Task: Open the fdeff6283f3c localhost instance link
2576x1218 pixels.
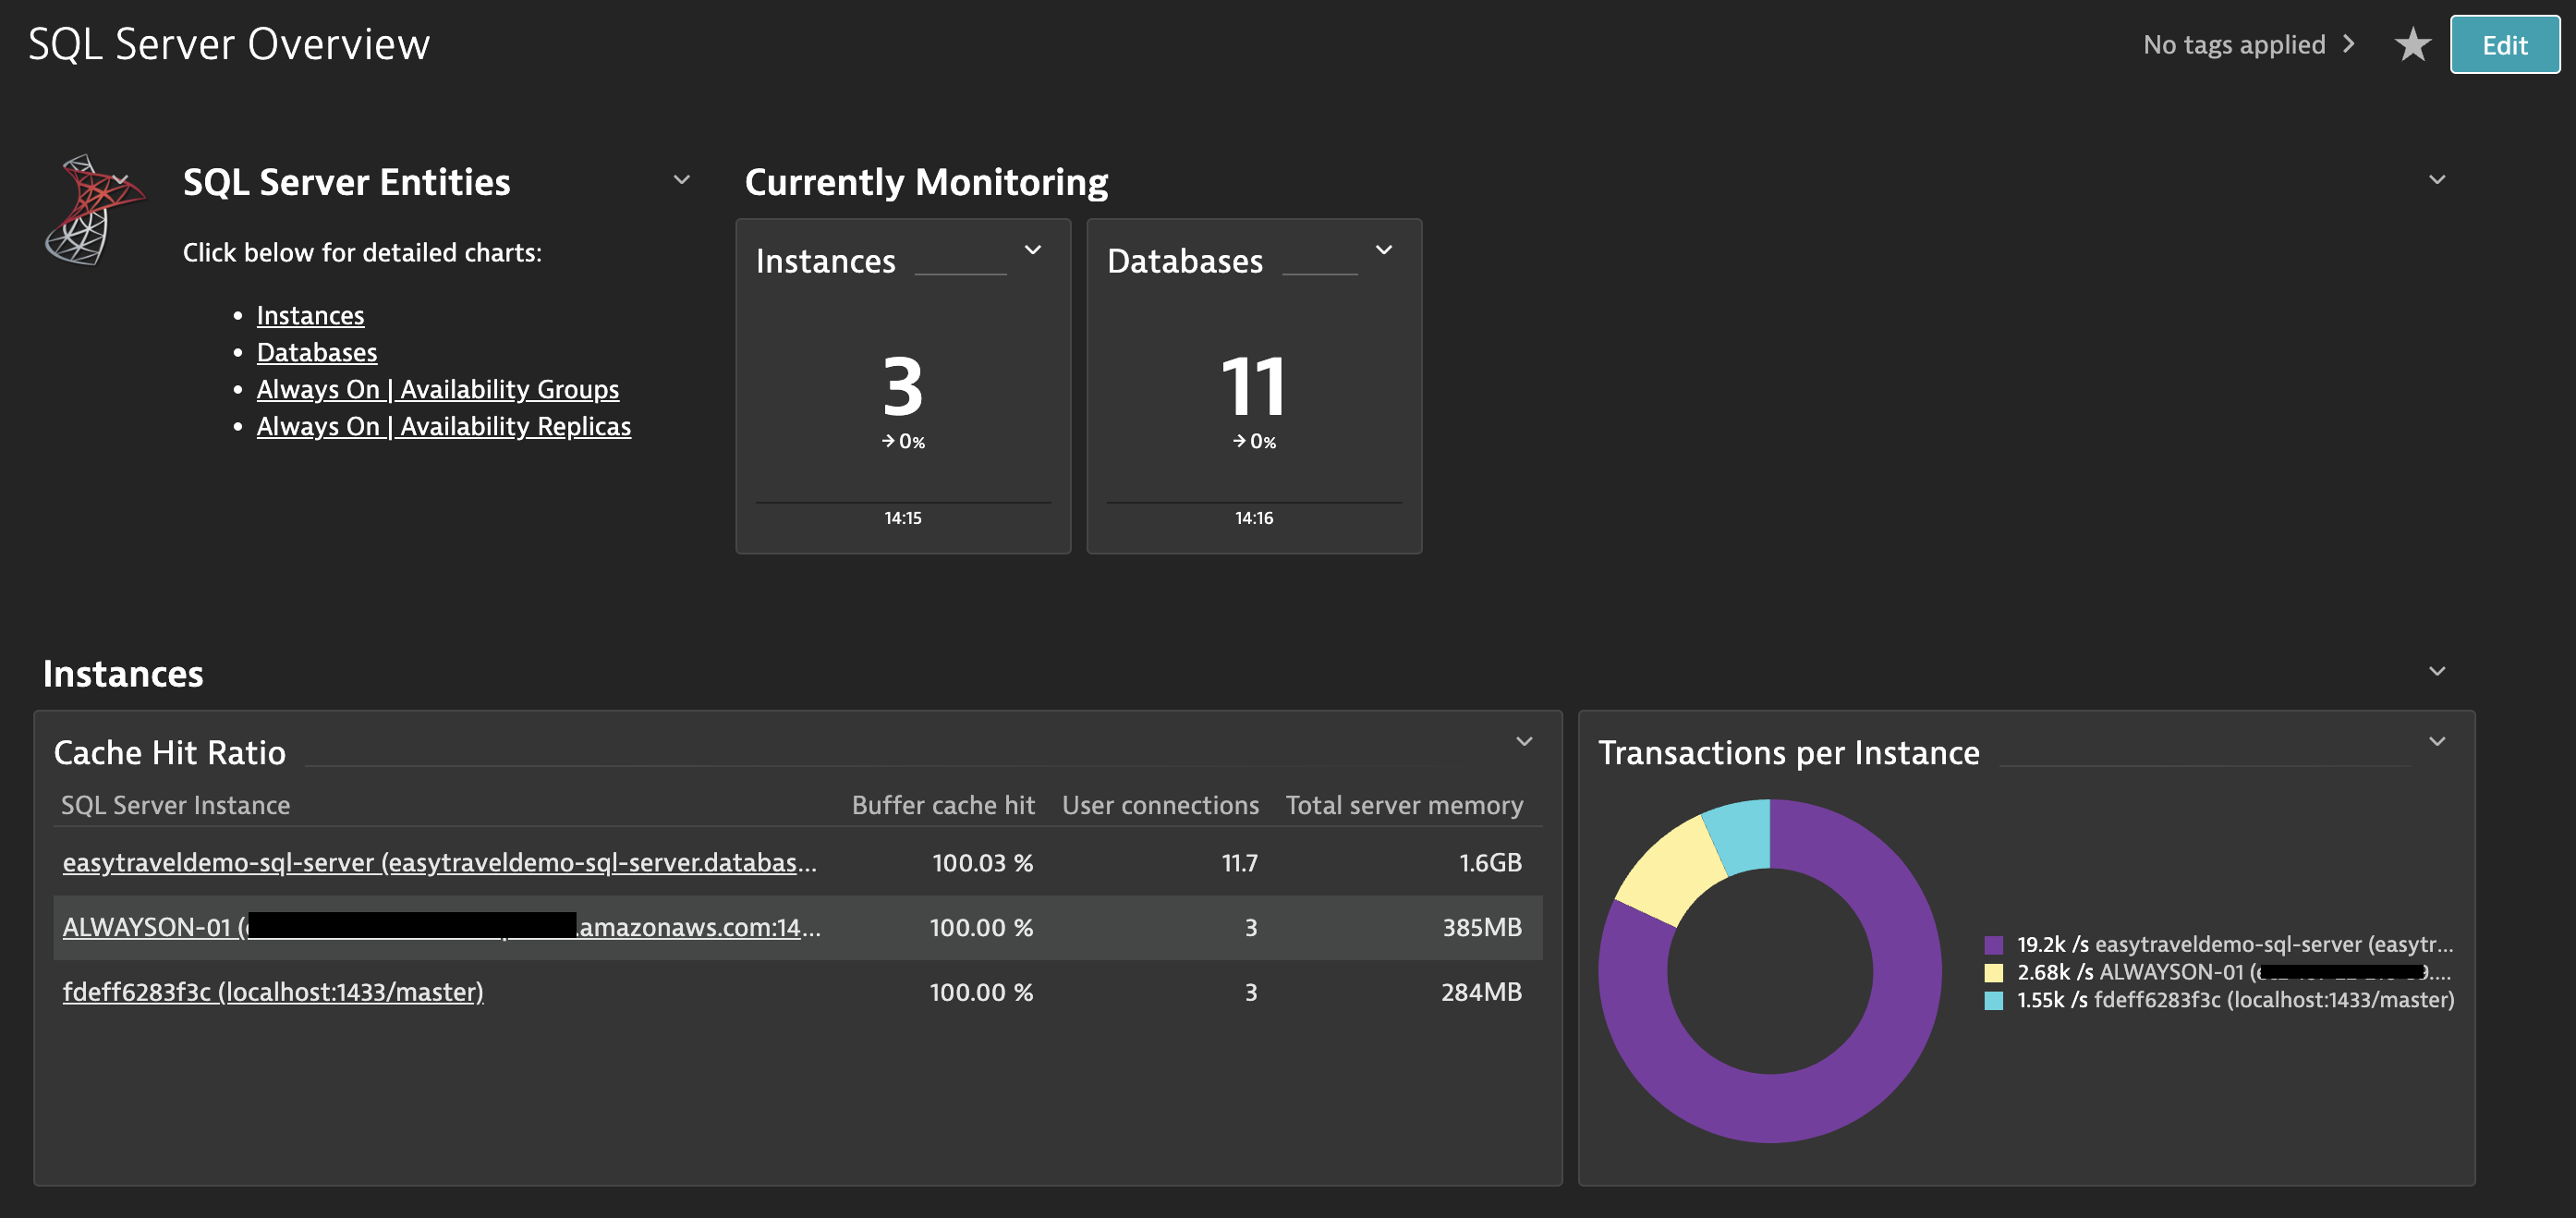Action: coord(273,992)
